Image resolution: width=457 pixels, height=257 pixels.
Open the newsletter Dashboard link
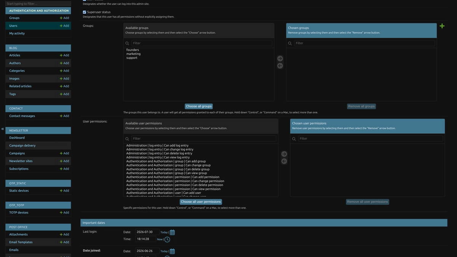coord(17,138)
